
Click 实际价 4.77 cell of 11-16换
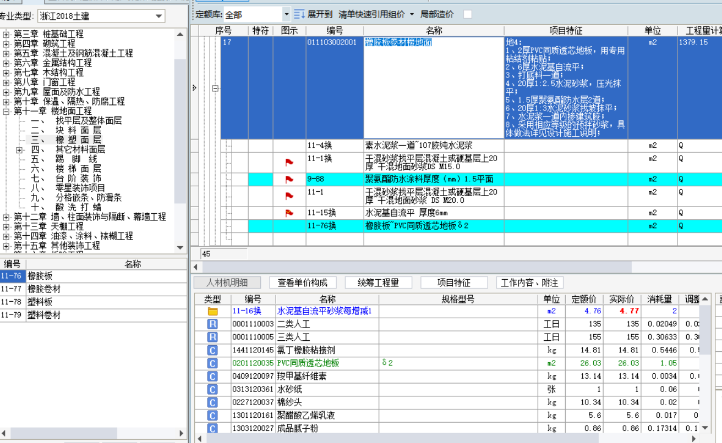[623, 311]
